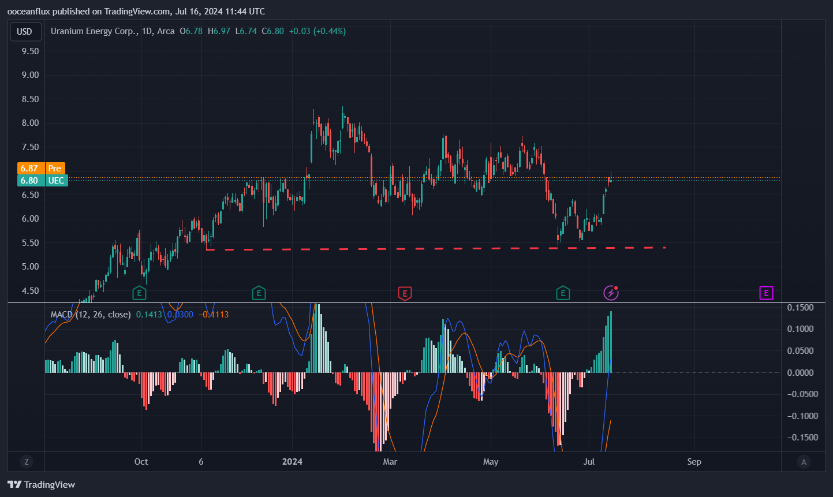Click the open price O6.78 value
The image size is (833, 497).
pyautogui.click(x=191, y=31)
